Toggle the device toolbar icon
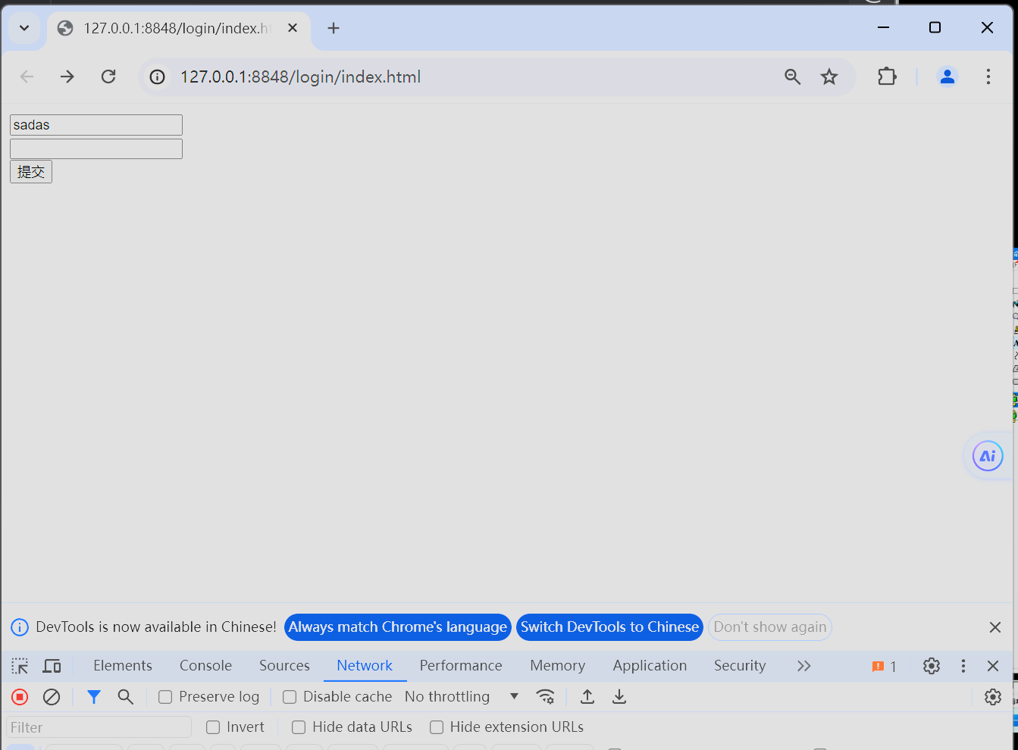This screenshot has width=1018, height=750. pos(52,666)
